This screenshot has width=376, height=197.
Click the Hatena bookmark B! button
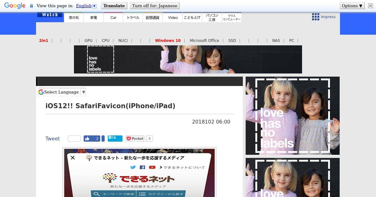click(115, 139)
